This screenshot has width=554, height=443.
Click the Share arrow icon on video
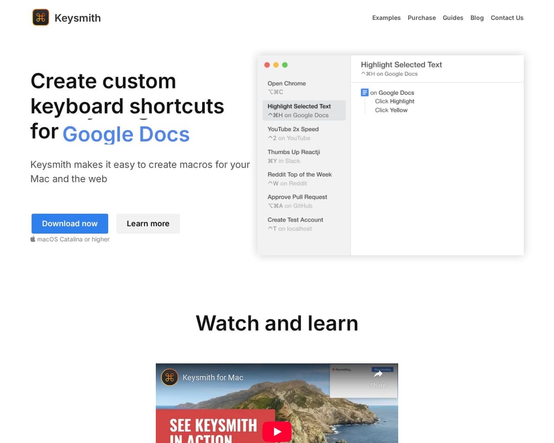coord(378,375)
